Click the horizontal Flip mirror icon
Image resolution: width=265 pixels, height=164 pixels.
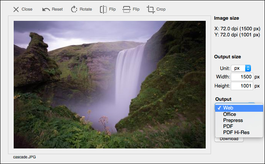[x=103, y=9]
